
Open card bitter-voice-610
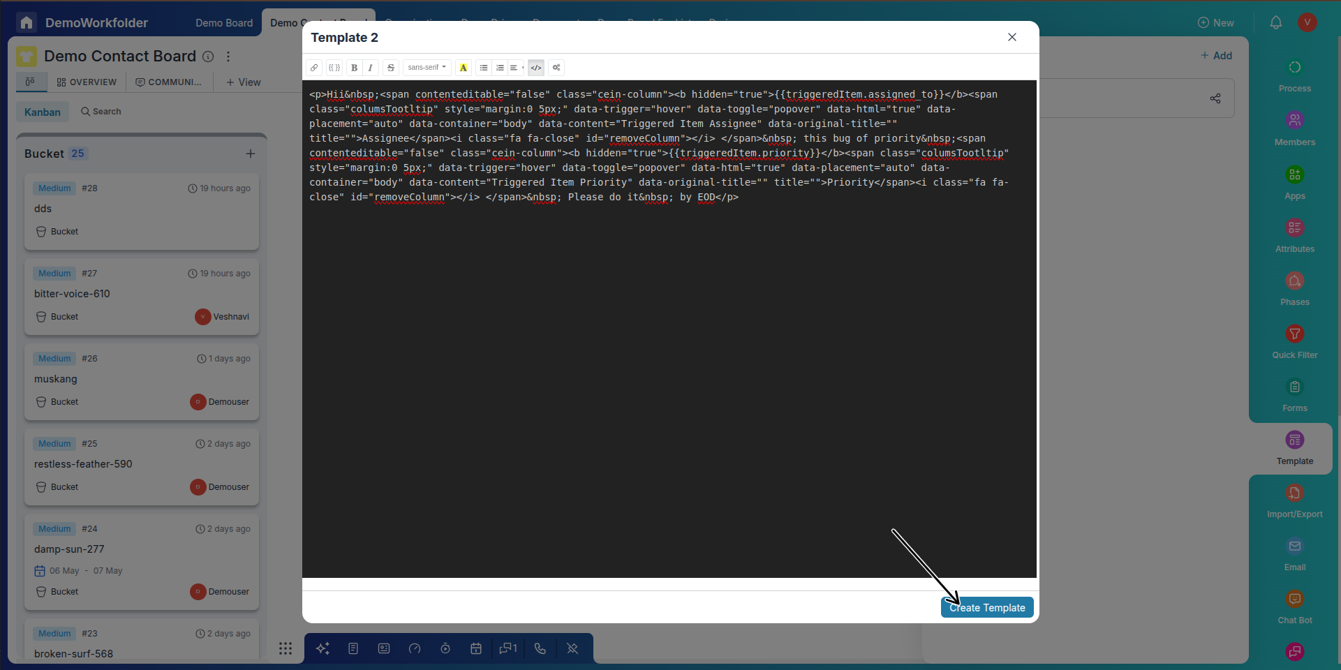[x=142, y=297]
